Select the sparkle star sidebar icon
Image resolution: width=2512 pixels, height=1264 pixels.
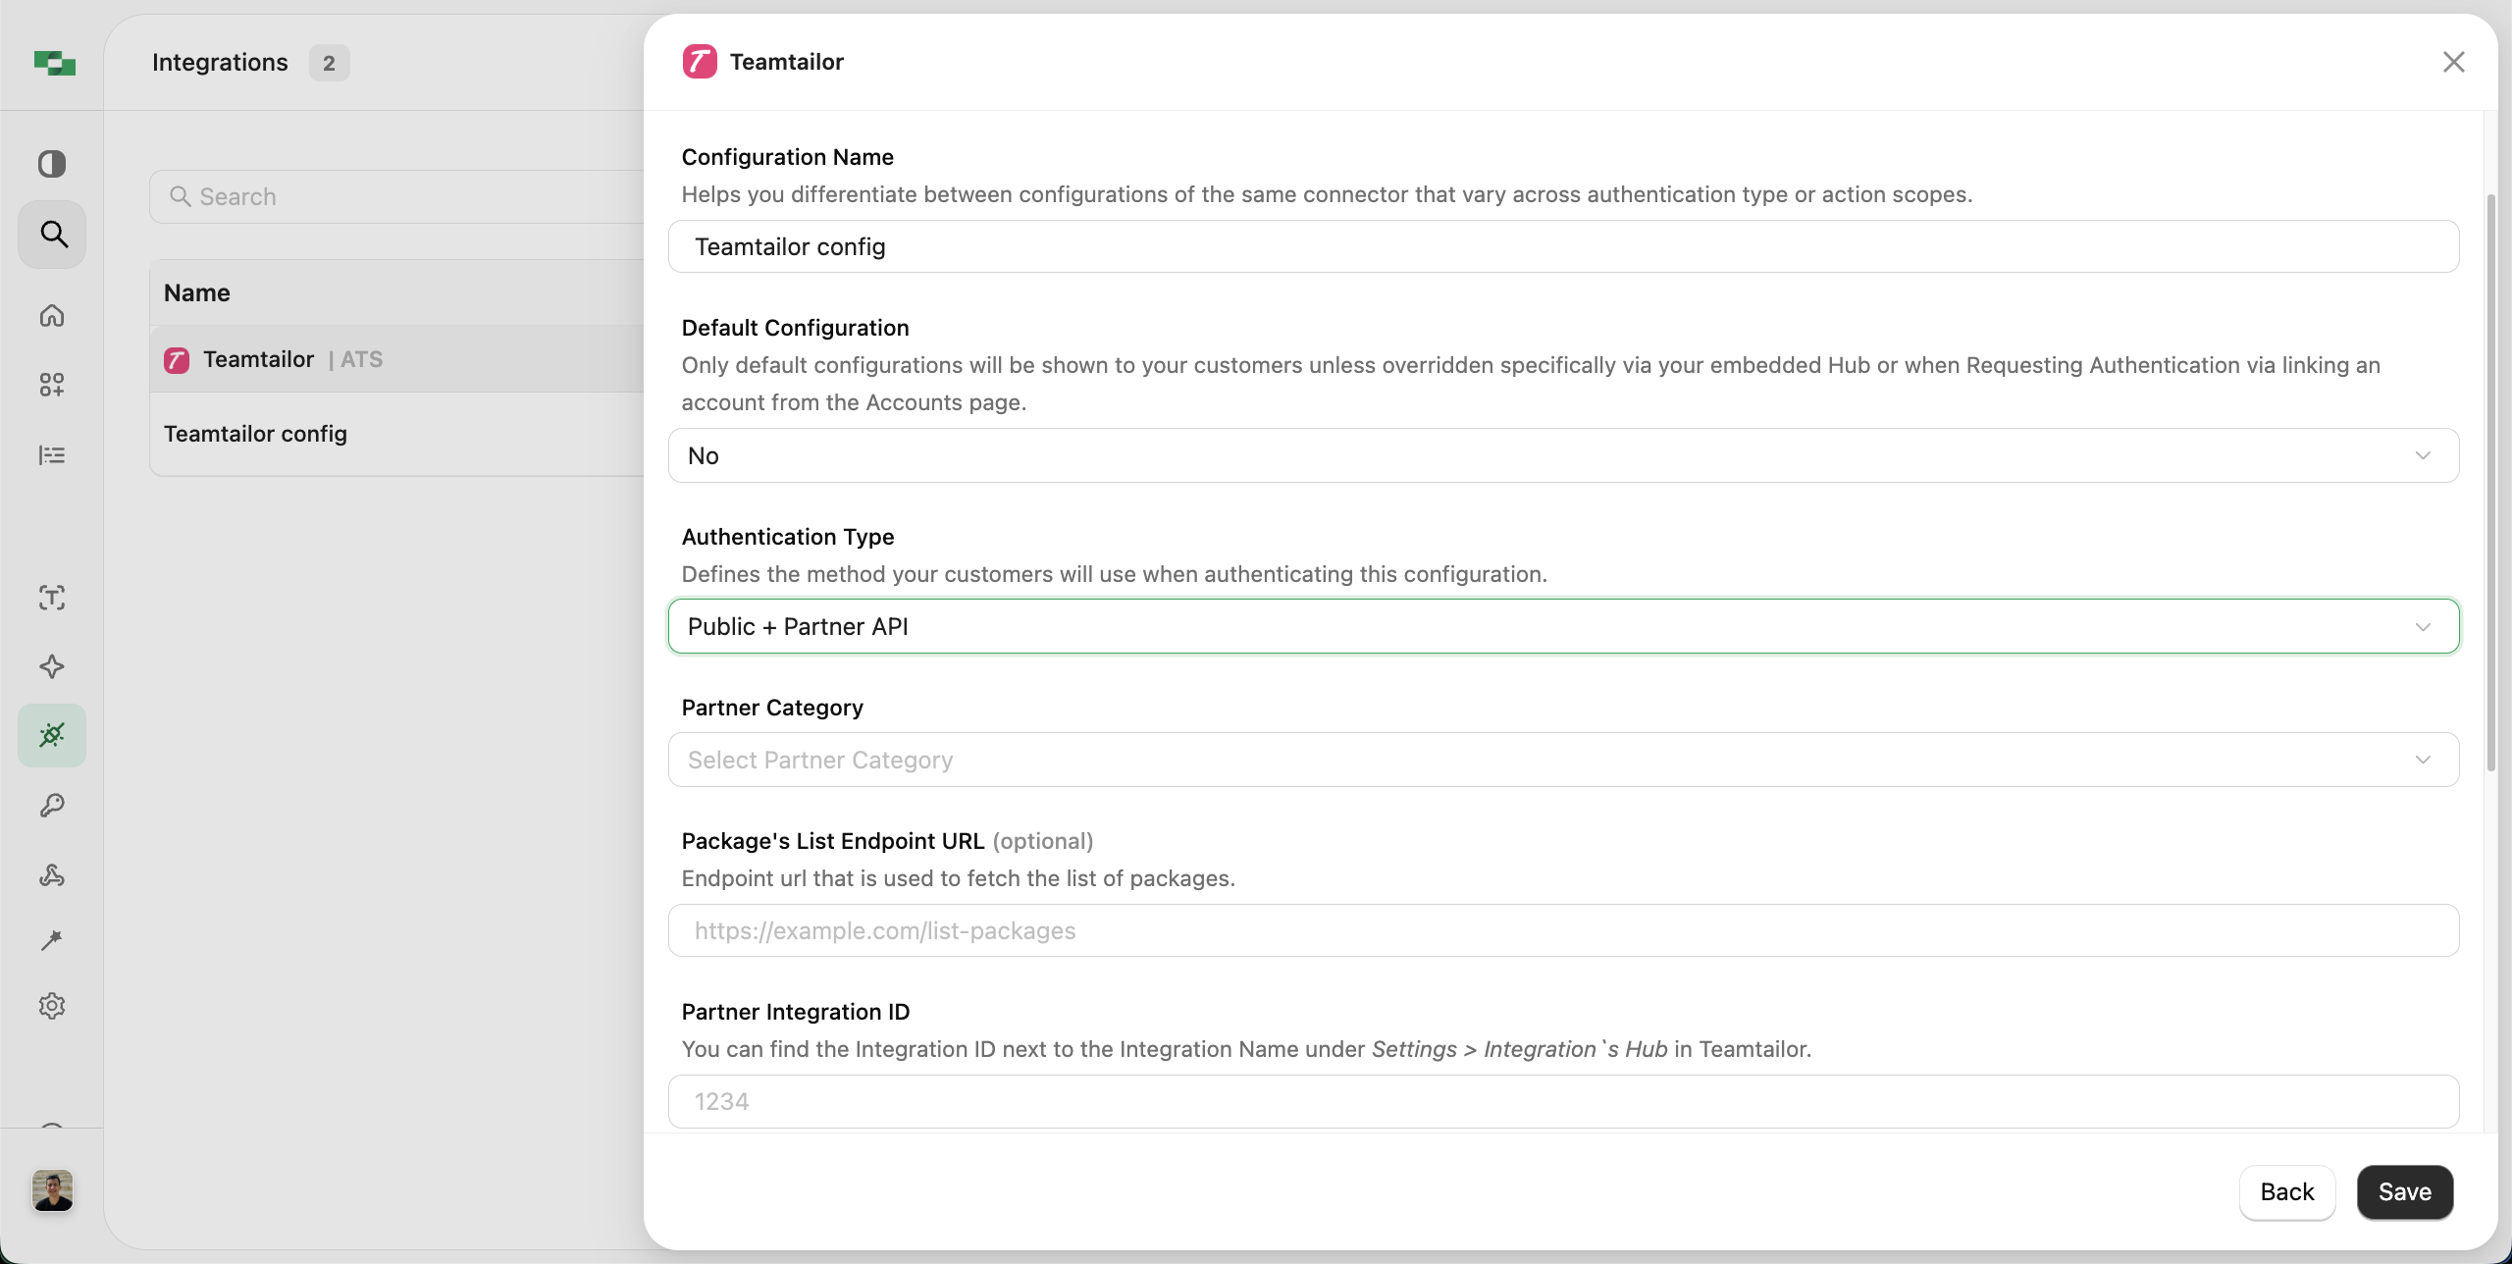tap(52, 667)
